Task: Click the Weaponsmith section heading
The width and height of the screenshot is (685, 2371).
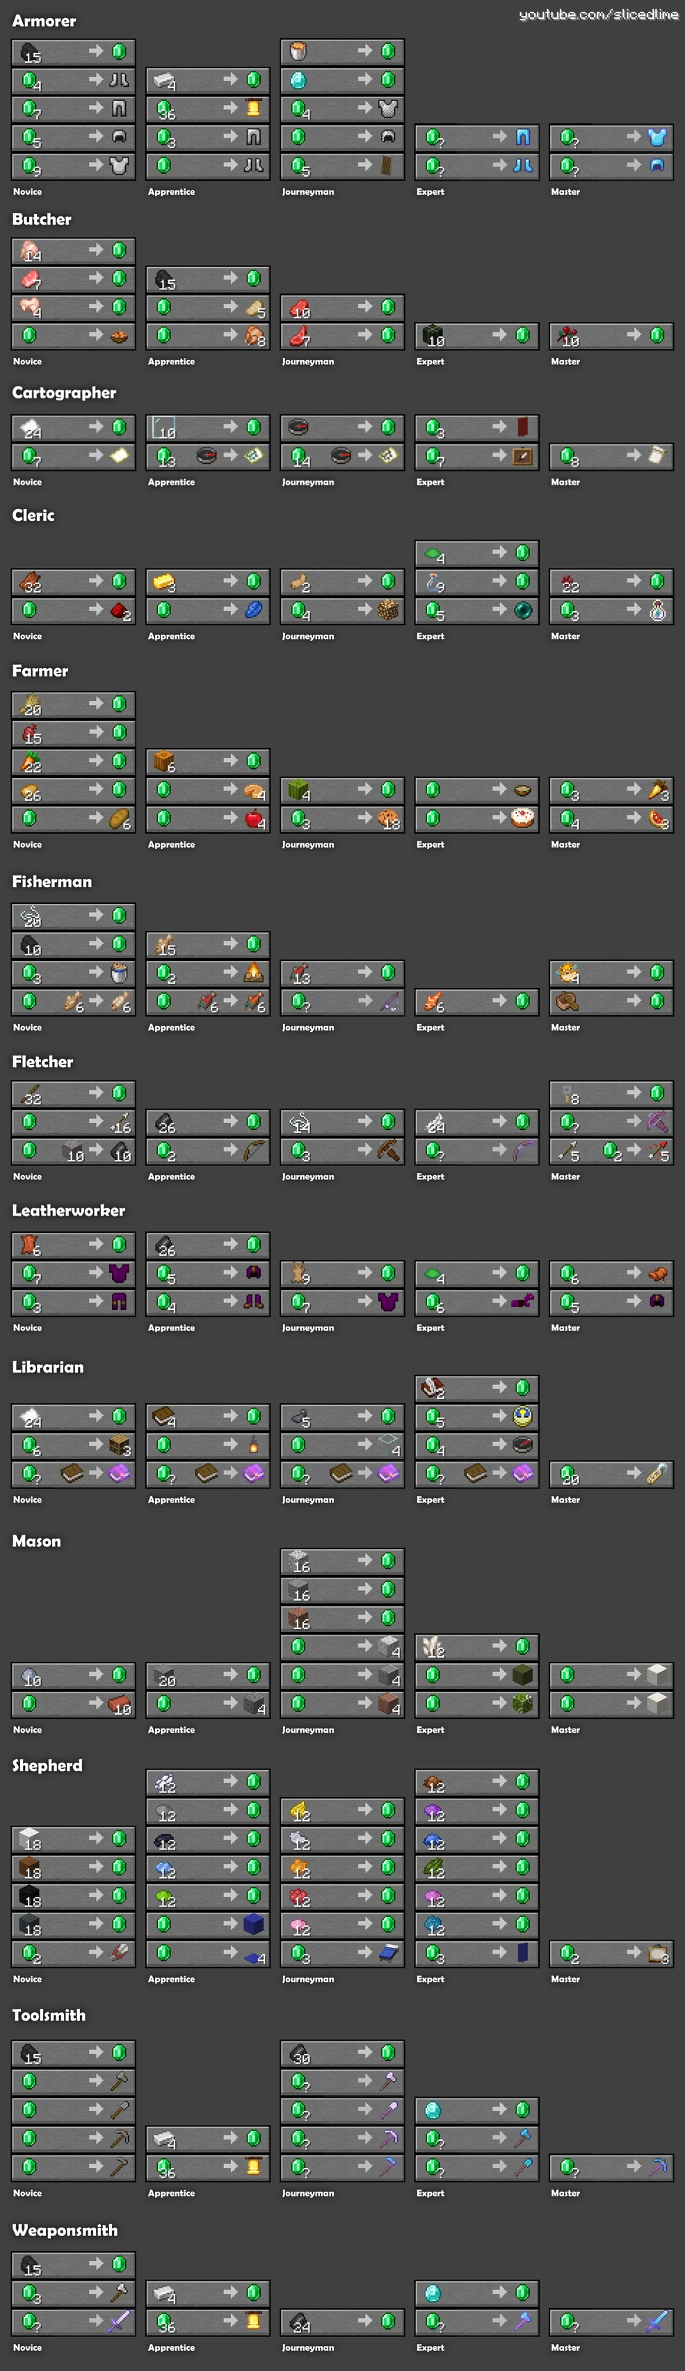Action: (x=65, y=2229)
